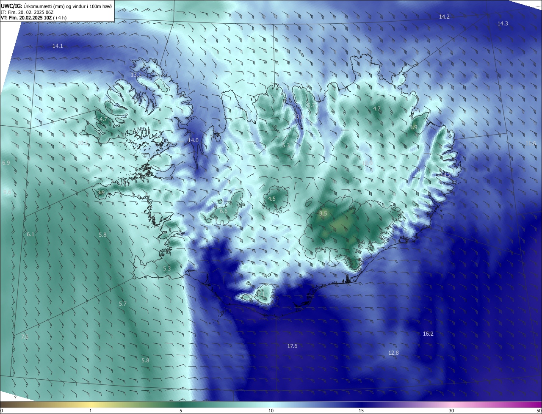Image resolution: width=542 pixels, height=414 pixels.
Task: Click the 14.1 value label
Action: [x=58, y=46]
